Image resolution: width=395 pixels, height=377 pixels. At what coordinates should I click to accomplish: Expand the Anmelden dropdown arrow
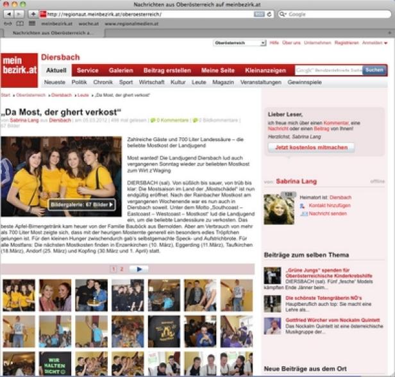coord(385,43)
